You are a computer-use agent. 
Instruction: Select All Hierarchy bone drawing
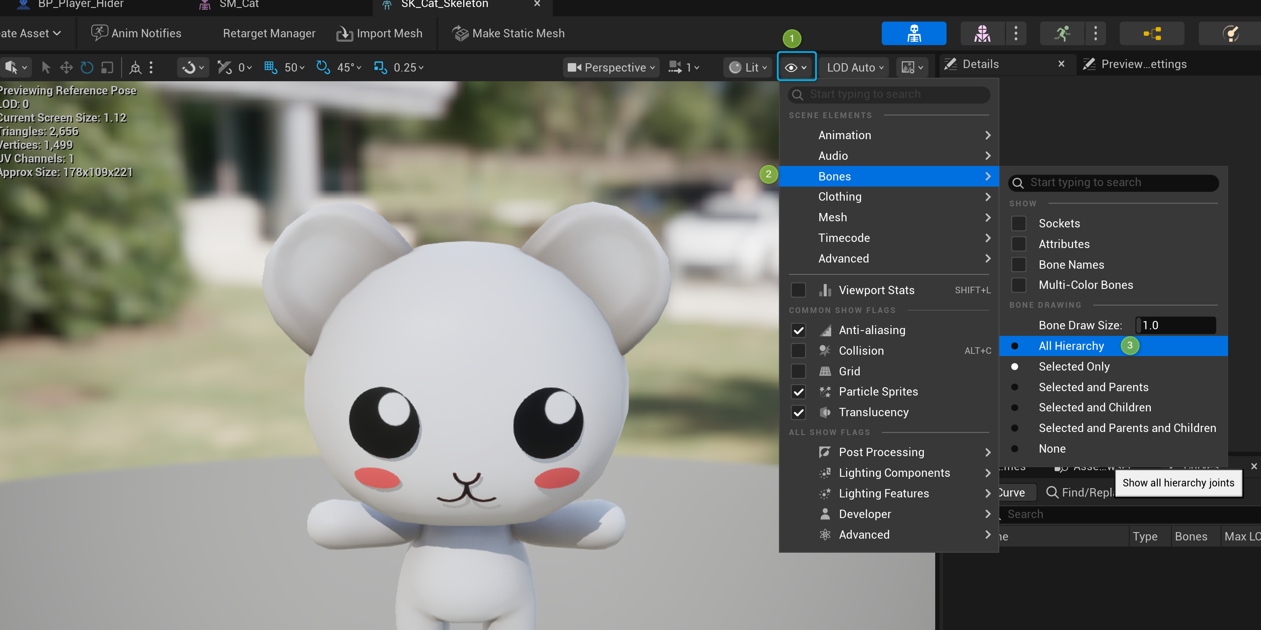tap(1113, 346)
